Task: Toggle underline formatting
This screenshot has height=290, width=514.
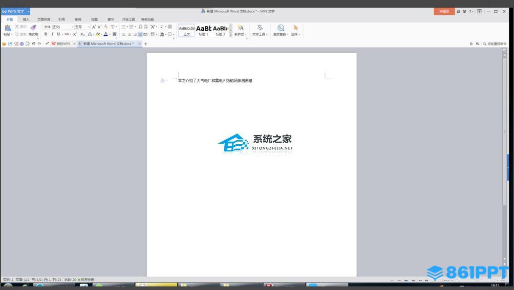Action: [x=58, y=34]
